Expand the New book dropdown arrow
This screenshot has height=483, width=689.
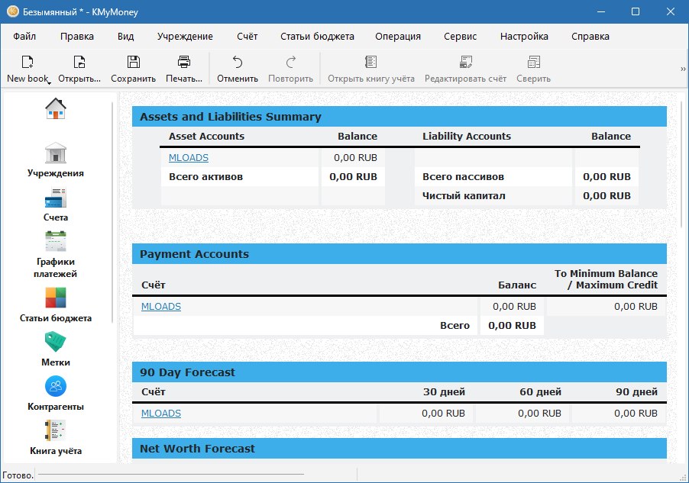click(x=49, y=83)
